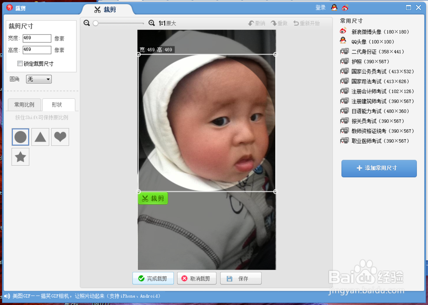The height and width of the screenshot is (305, 428).
Task: Click the QQ penguin login icon
Action: pos(334,8)
